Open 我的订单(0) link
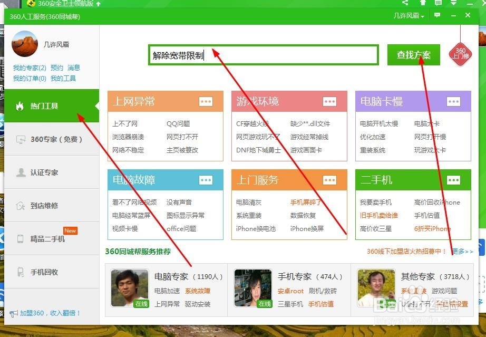 (x=30, y=79)
